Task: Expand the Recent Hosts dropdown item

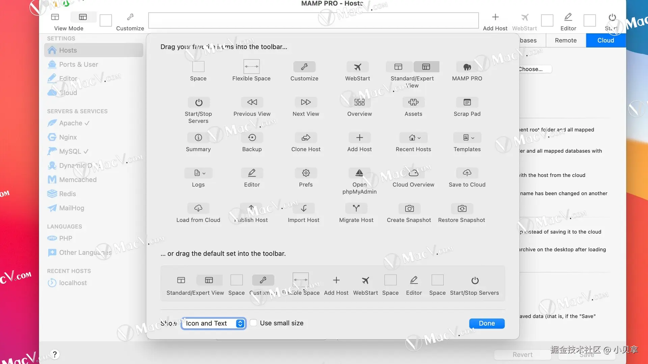Action: [x=413, y=138]
